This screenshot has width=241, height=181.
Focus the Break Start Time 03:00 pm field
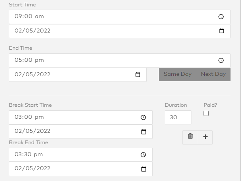point(81,117)
